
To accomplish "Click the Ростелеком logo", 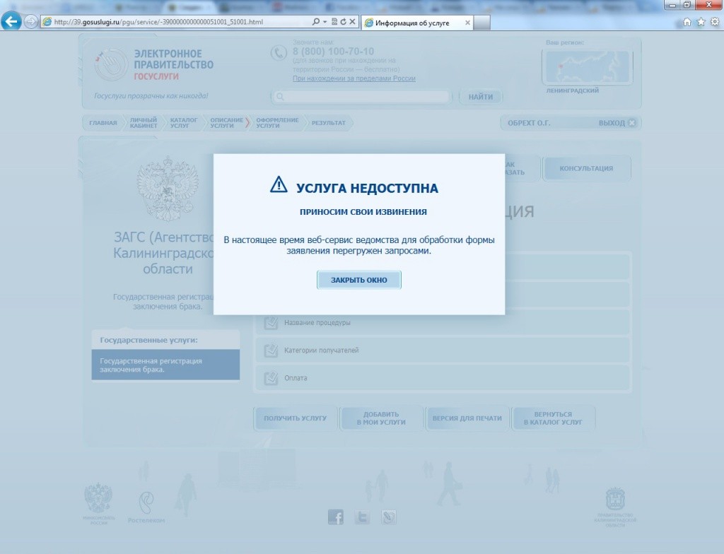I will [x=146, y=507].
